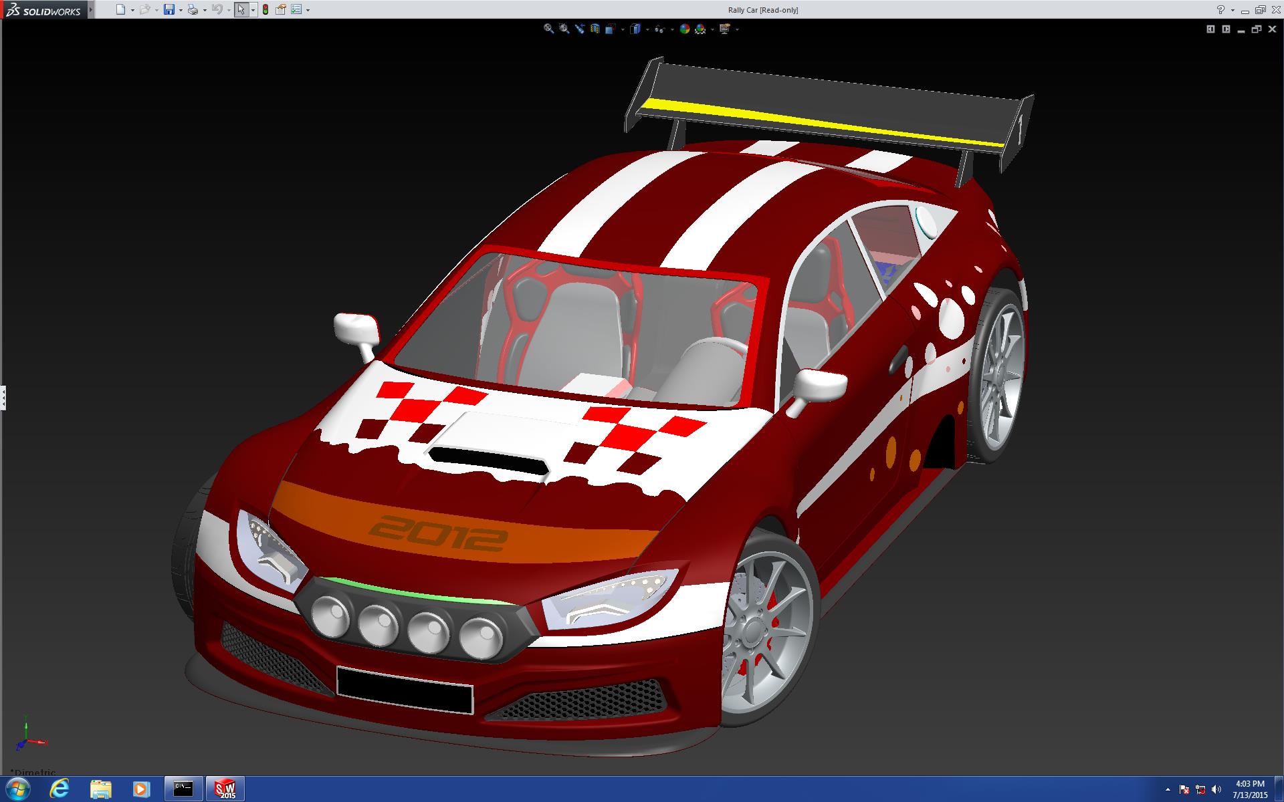Screen dimensions: 1284x802
Task: Expand the View Settings monitor dropdown arrow
Action: tap(737, 29)
